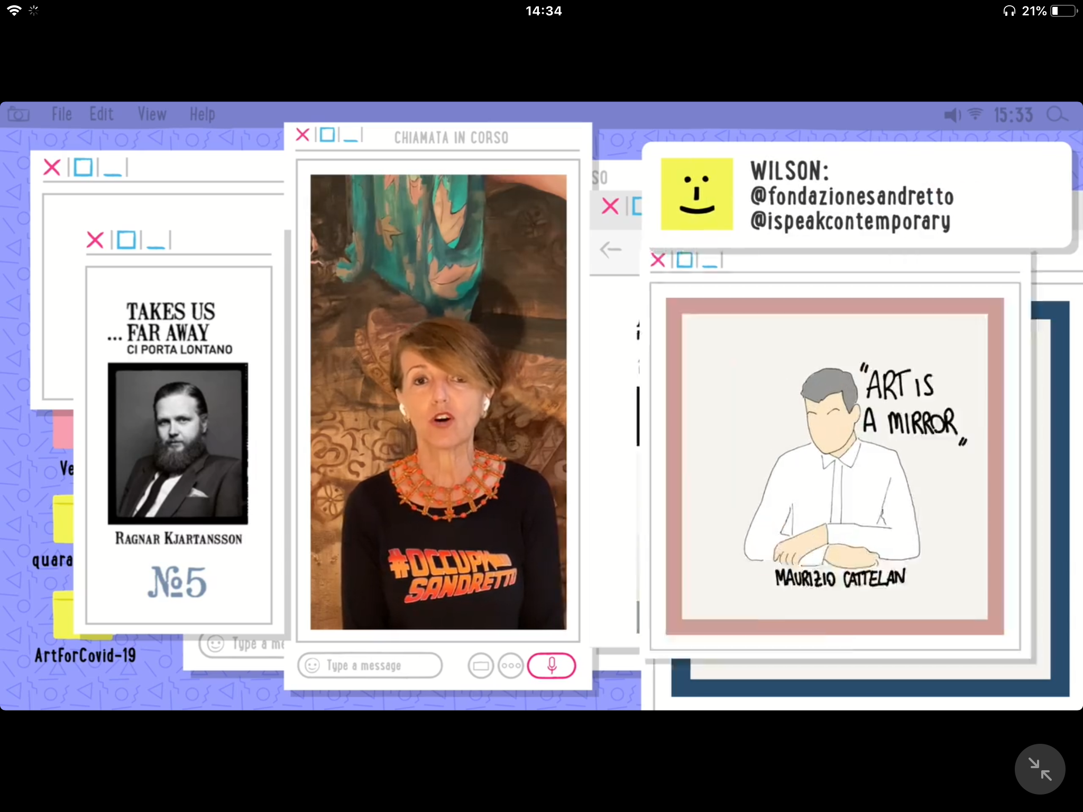The height and width of the screenshot is (812, 1083).
Task: Click the emoji smiley in call message field
Action: click(313, 666)
